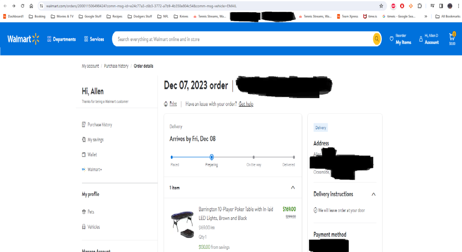This screenshot has height=252, width=462.
Task: Select Purchase history in sidebar
Action: 100,125
